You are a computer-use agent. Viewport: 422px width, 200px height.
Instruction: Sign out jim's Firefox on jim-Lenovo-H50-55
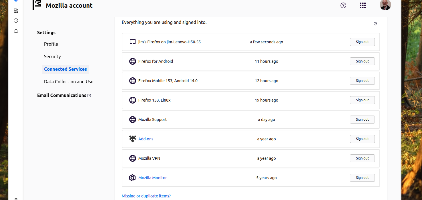[x=362, y=42]
